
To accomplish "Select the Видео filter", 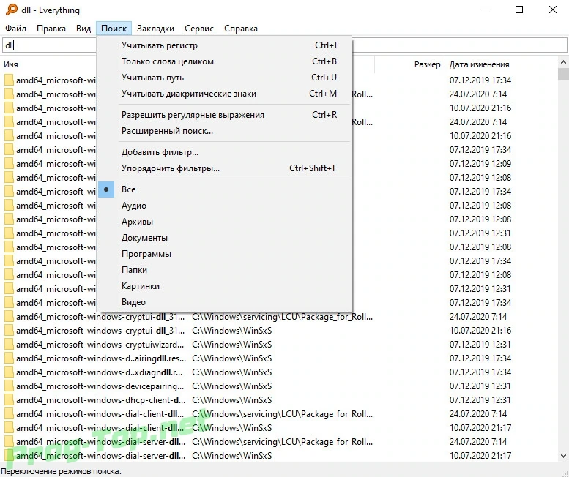I will (x=224, y=302).
